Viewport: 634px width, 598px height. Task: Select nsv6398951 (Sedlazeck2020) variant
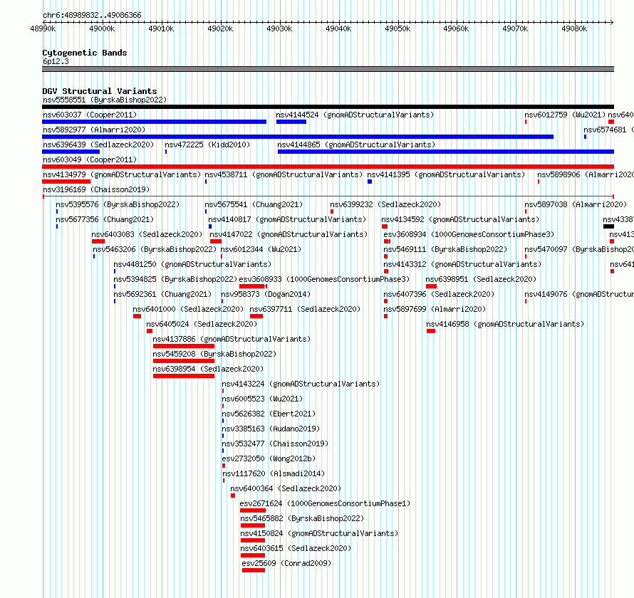pos(481,279)
